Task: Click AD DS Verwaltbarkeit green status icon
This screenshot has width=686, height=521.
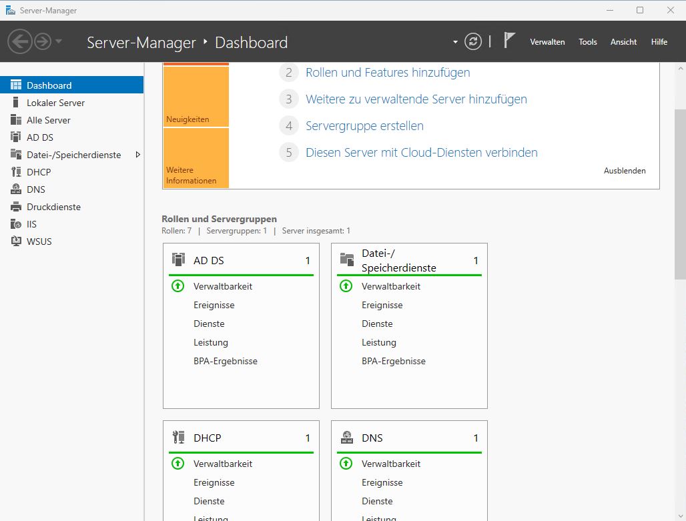Action: pos(178,286)
